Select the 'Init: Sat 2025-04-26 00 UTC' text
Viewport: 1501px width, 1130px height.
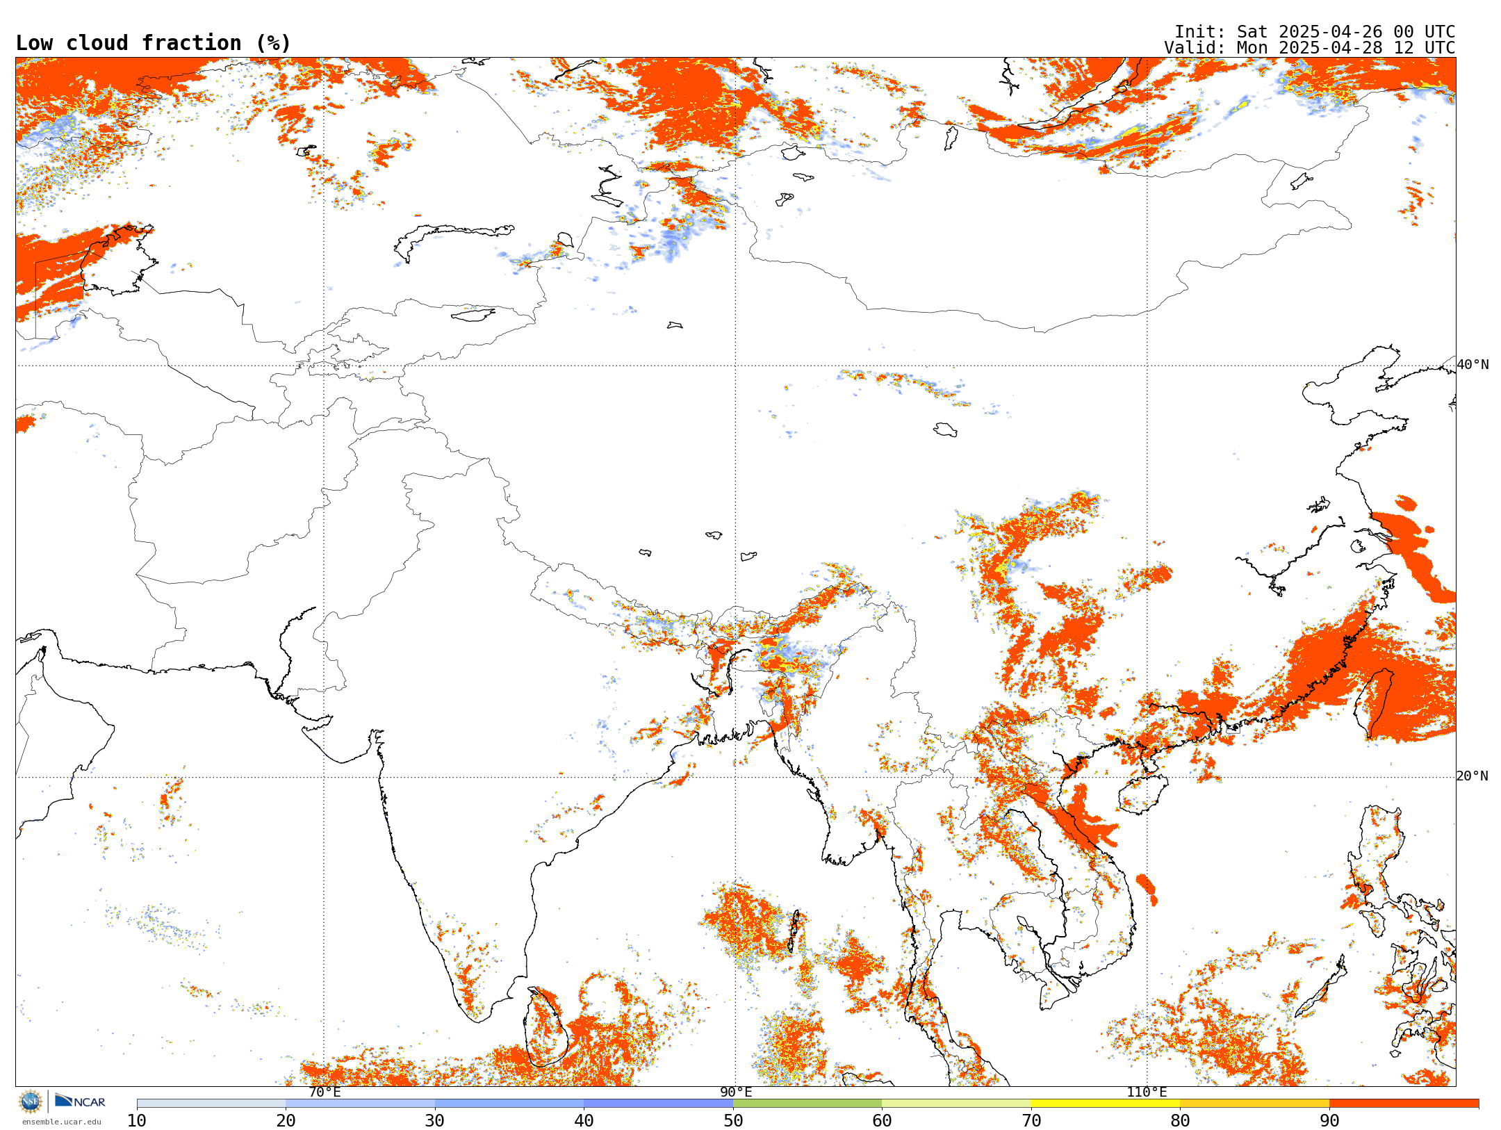click(x=1315, y=32)
